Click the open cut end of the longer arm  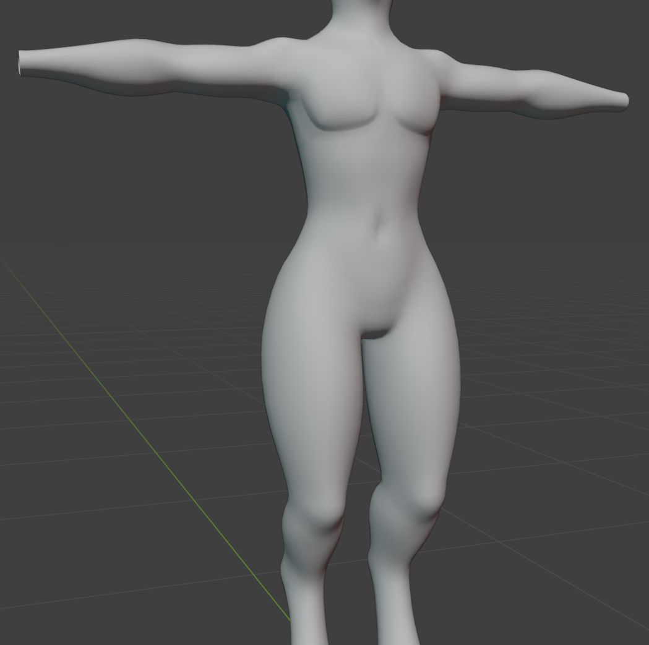click(21, 64)
